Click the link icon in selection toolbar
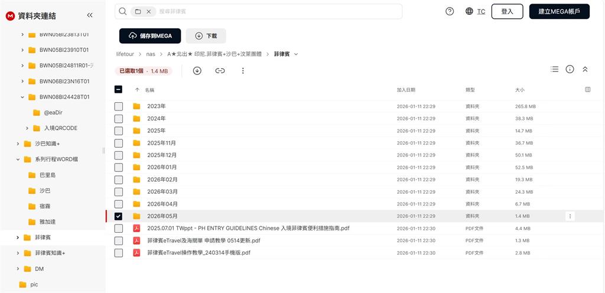 tap(220, 71)
